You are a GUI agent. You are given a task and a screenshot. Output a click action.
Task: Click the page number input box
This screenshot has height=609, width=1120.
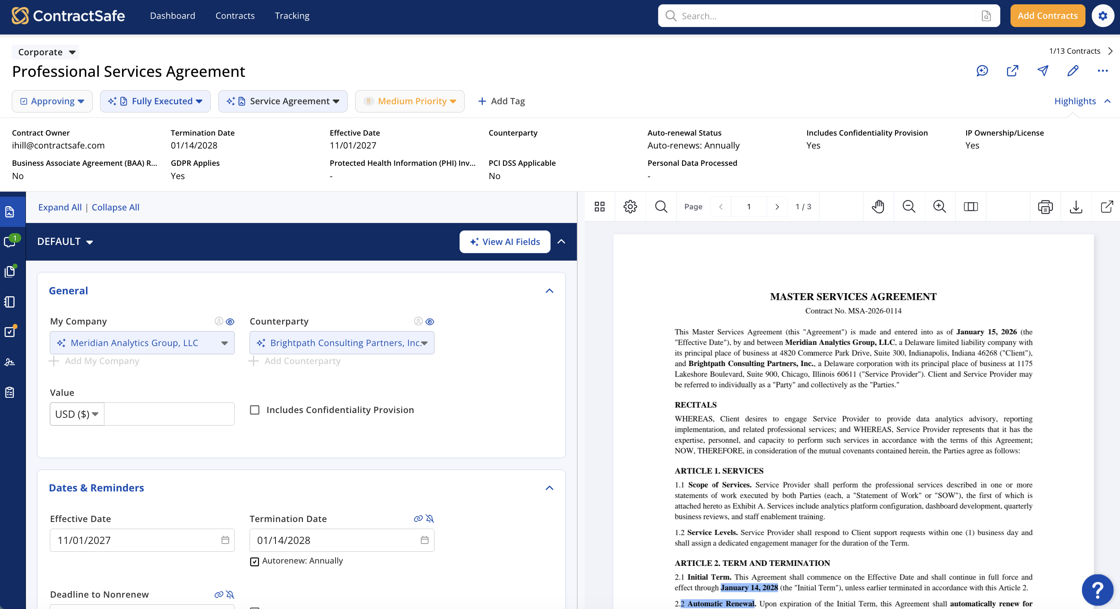749,207
